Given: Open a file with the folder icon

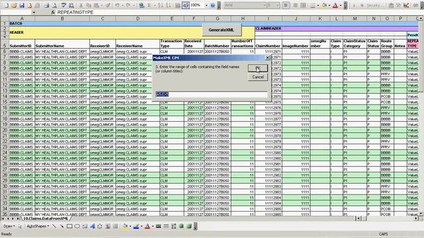Looking at the screenshot, I should coord(14,5).
